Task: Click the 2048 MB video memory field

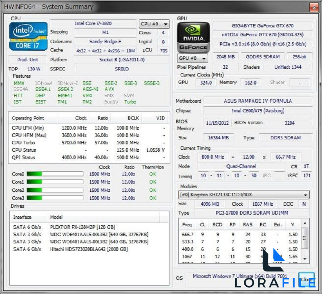Action: [225, 57]
